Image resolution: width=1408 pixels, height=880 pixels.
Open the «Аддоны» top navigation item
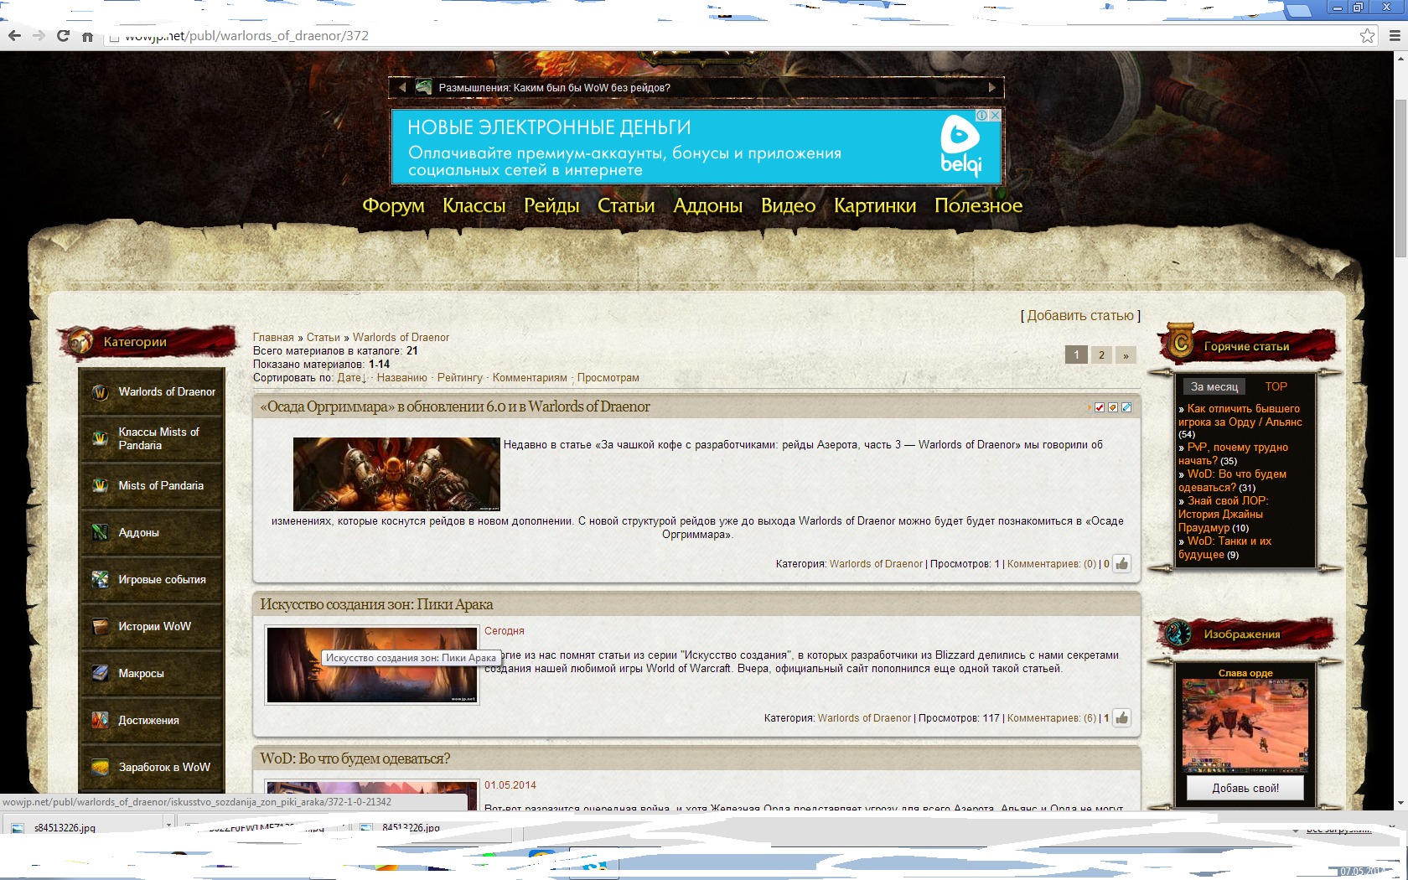pos(707,205)
